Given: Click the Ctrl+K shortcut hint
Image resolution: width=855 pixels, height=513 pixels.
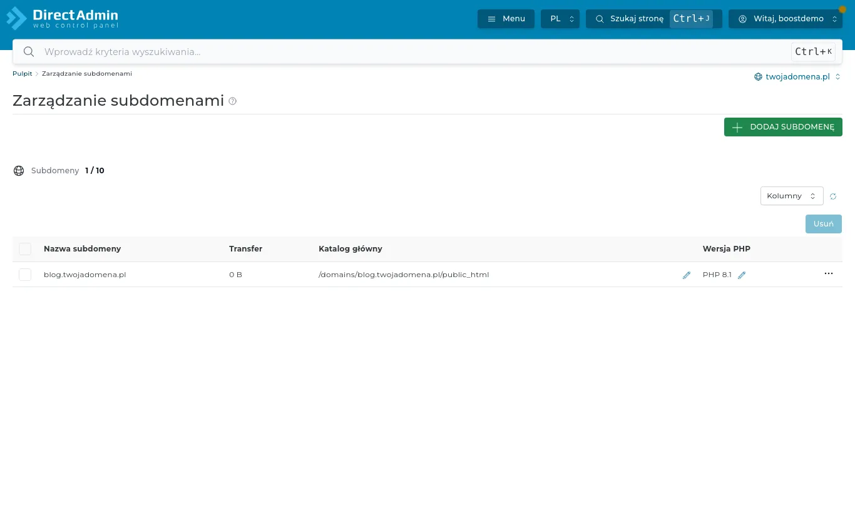Looking at the screenshot, I should coord(813,52).
